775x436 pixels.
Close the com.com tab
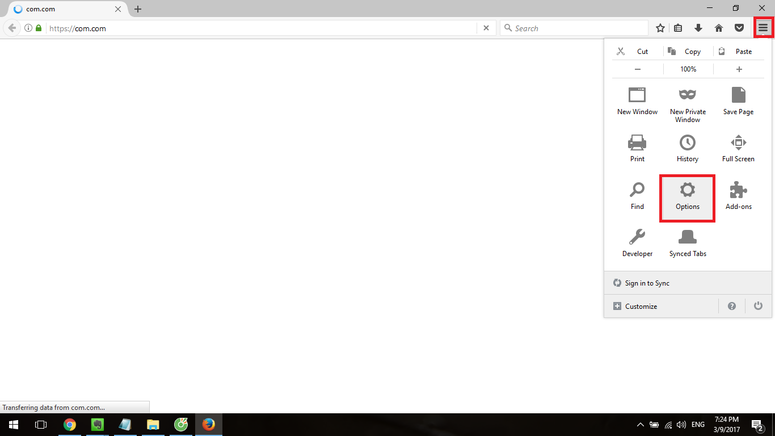pos(118,9)
